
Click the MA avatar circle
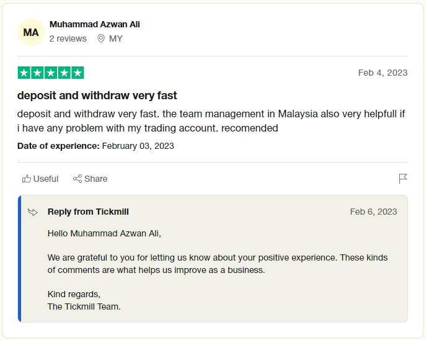pos(31,32)
